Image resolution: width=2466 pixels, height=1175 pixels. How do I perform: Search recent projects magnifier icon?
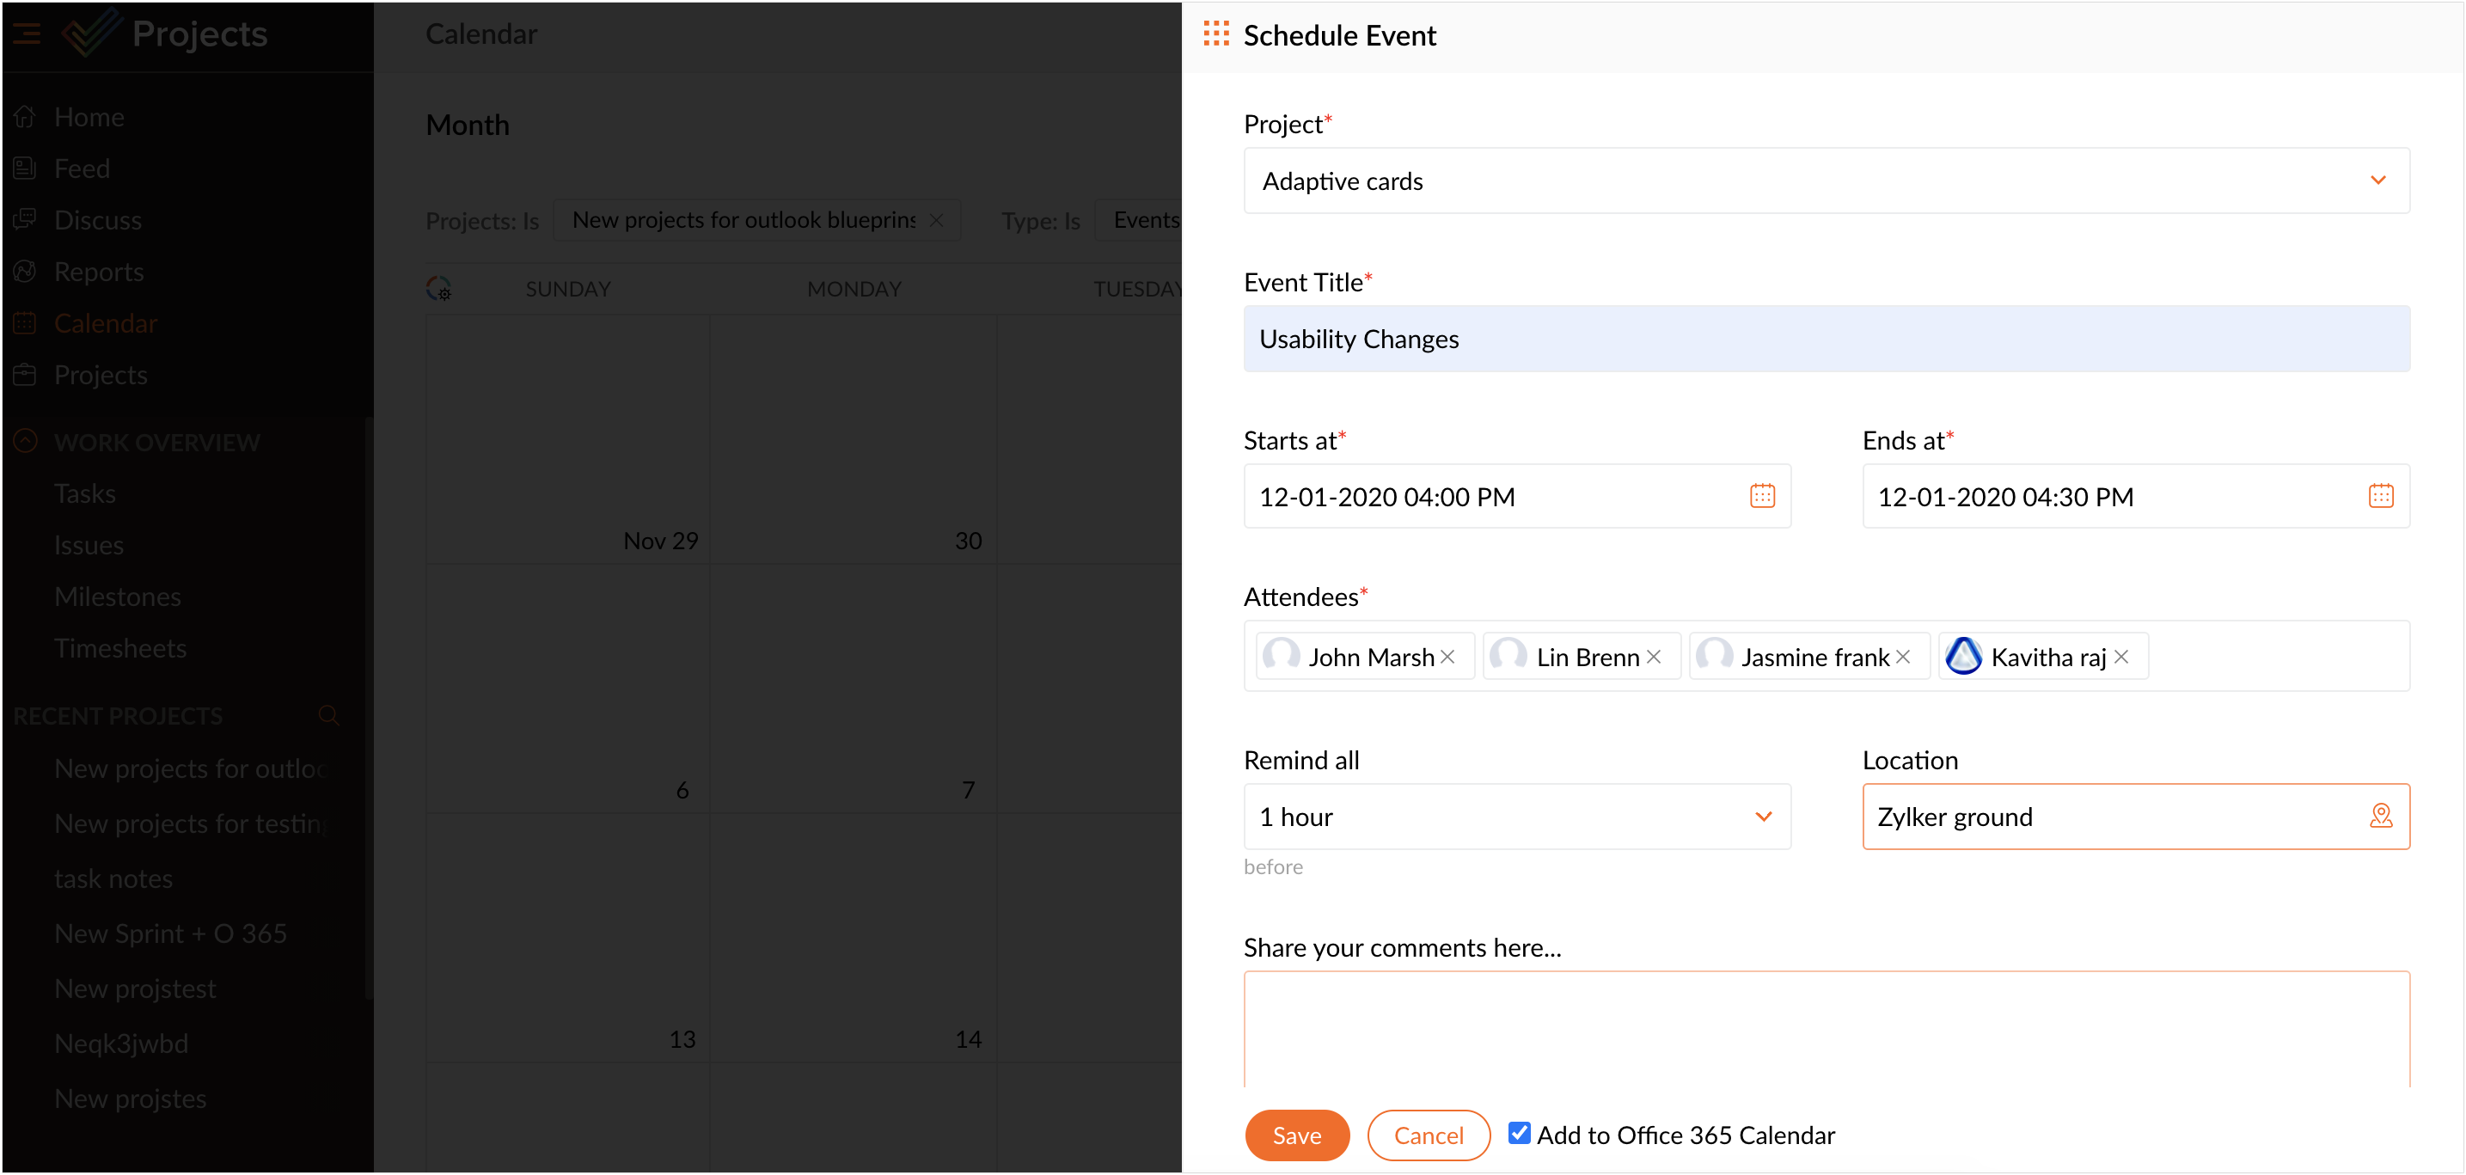coord(328,715)
